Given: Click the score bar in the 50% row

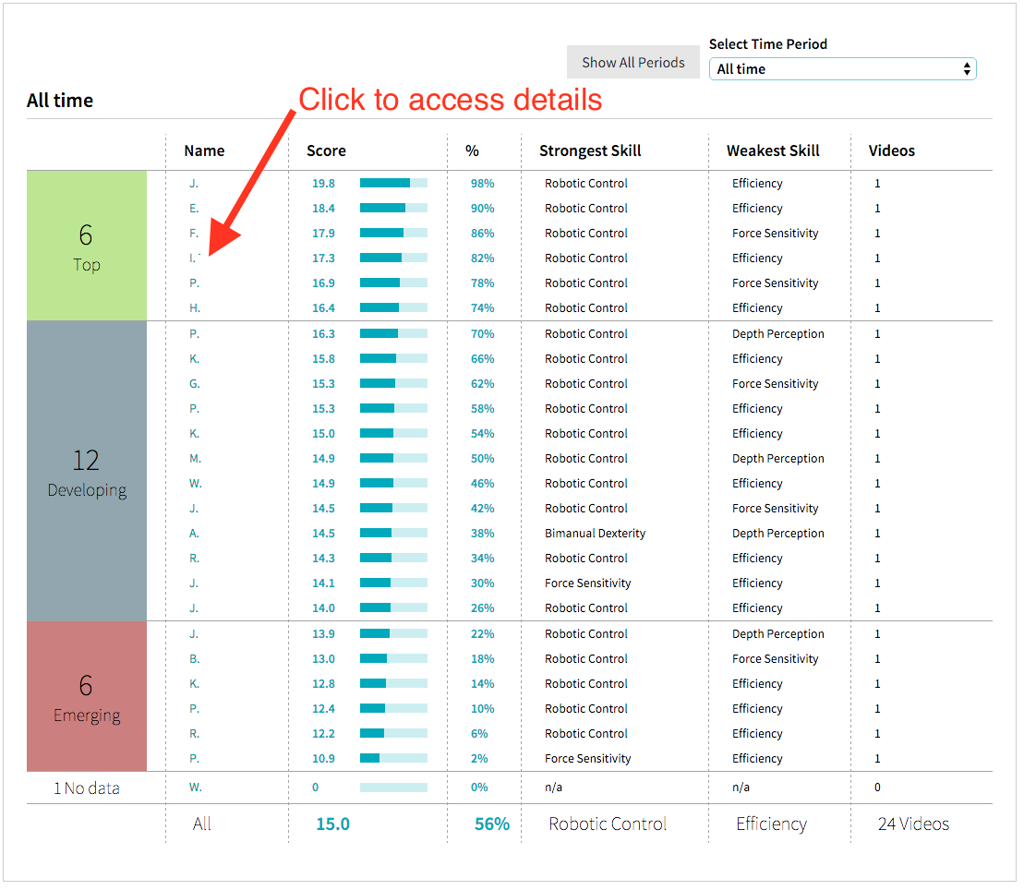Looking at the screenshot, I should (x=393, y=458).
